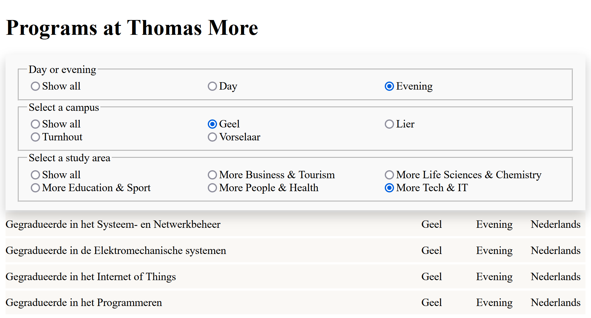Open Gegradueerde in het Programmeren program
Viewport: 591px width, 318px height.
[84, 303]
